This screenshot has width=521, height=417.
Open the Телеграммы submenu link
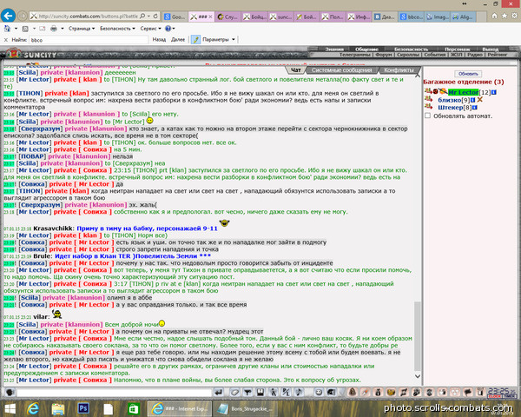(355, 55)
